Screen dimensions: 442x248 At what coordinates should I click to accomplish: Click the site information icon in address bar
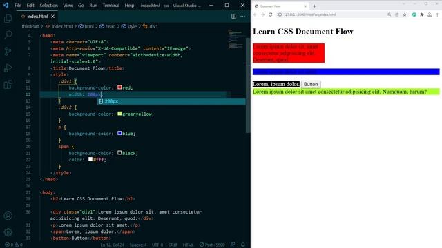[x=280, y=14]
